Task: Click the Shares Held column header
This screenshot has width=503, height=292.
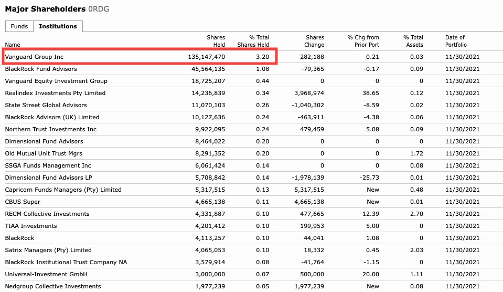Action: coord(216,41)
